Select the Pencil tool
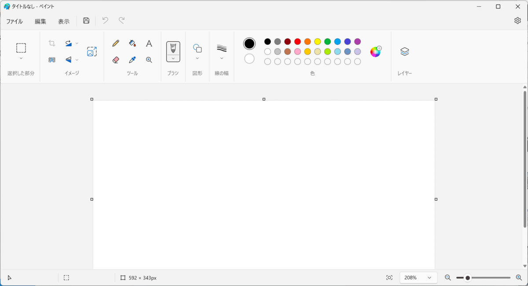The height and width of the screenshot is (286, 528). coord(116,43)
